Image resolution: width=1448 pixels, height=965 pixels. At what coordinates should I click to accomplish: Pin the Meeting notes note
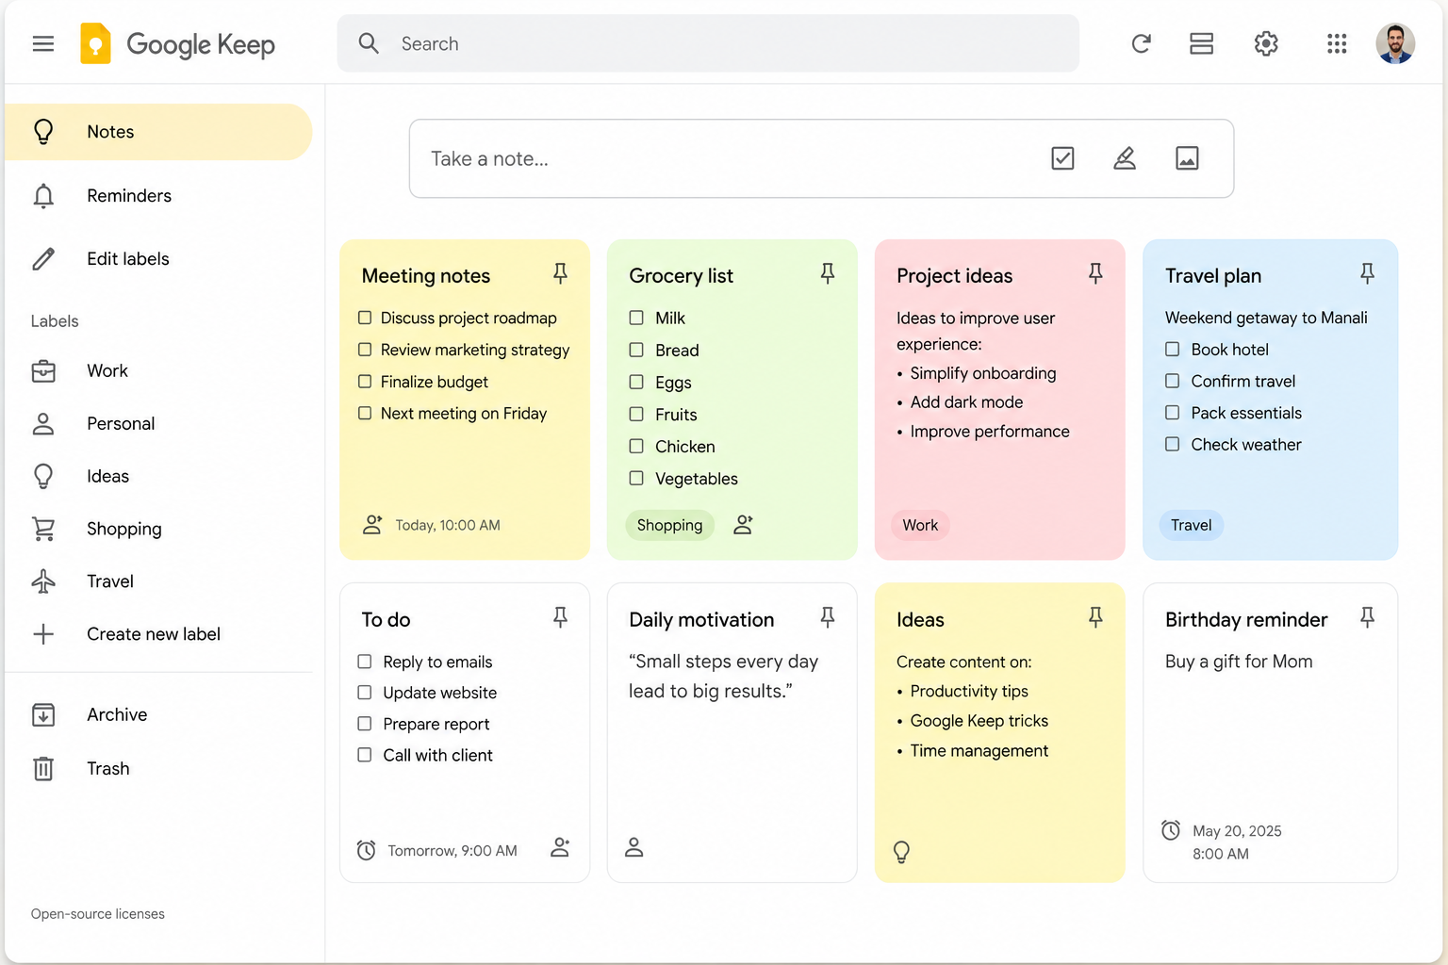560,273
